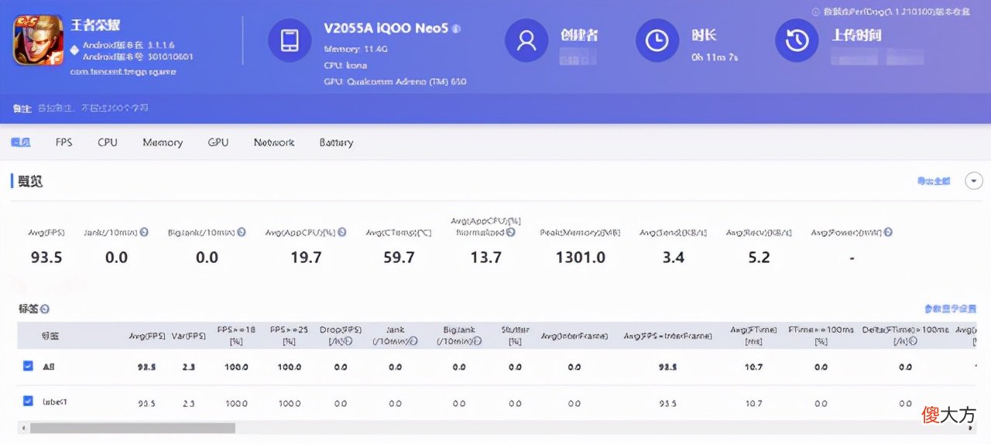Open the FPS tab

[63, 142]
